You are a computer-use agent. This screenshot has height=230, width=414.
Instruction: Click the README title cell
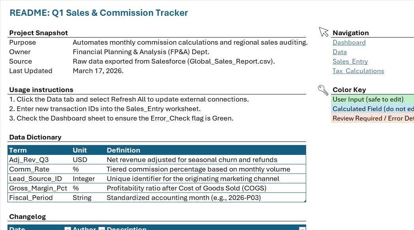99,13
